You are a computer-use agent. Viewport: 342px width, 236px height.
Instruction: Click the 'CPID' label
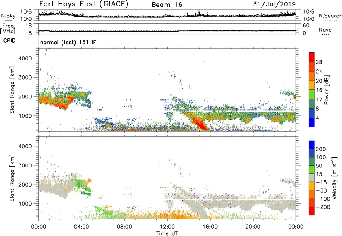(9, 40)
